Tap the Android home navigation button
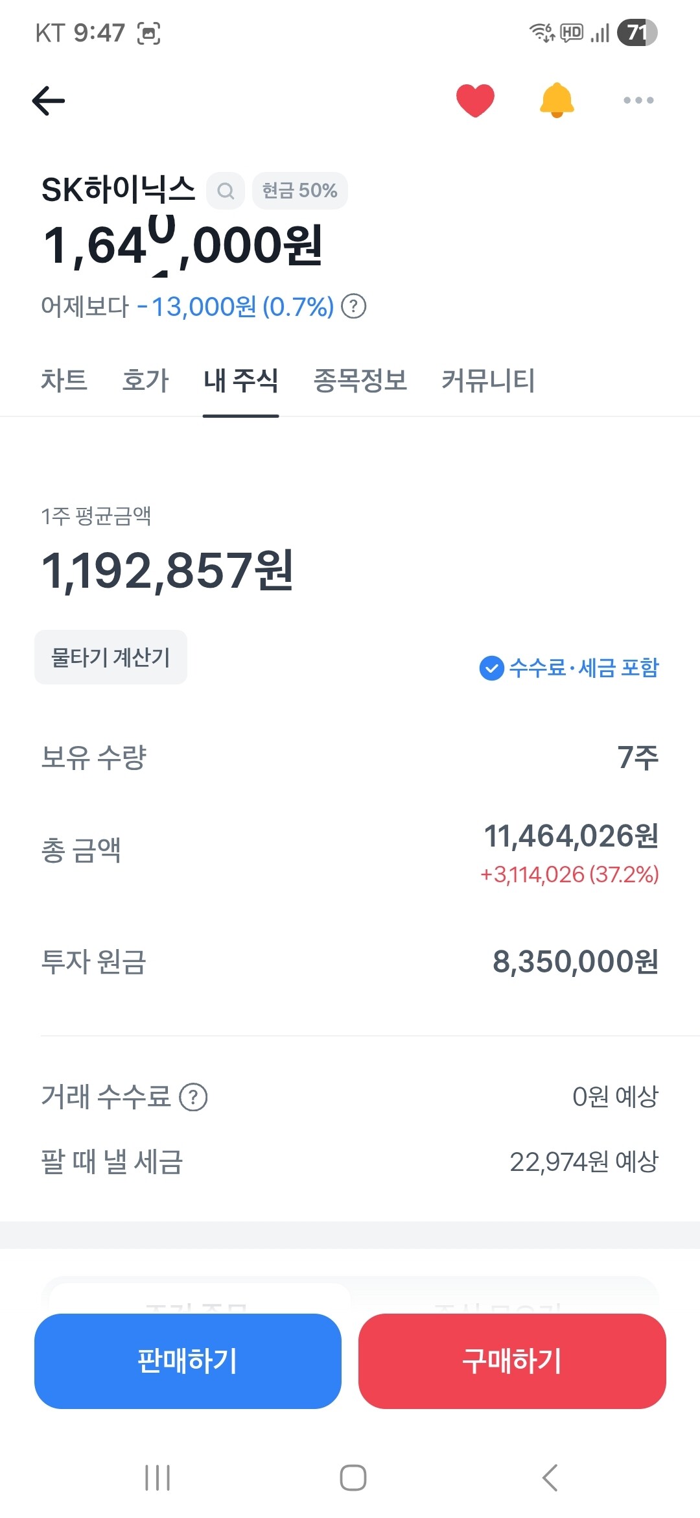The image size is (700, 1518). [353, 1478]
